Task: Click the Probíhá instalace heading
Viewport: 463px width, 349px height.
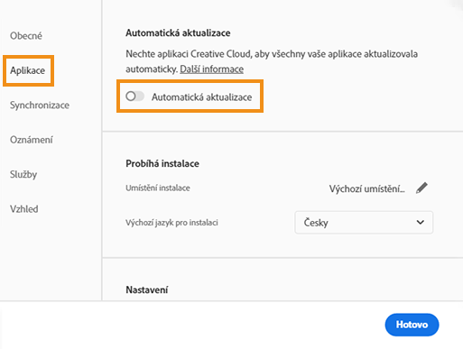Action: [x=162, y=163]
